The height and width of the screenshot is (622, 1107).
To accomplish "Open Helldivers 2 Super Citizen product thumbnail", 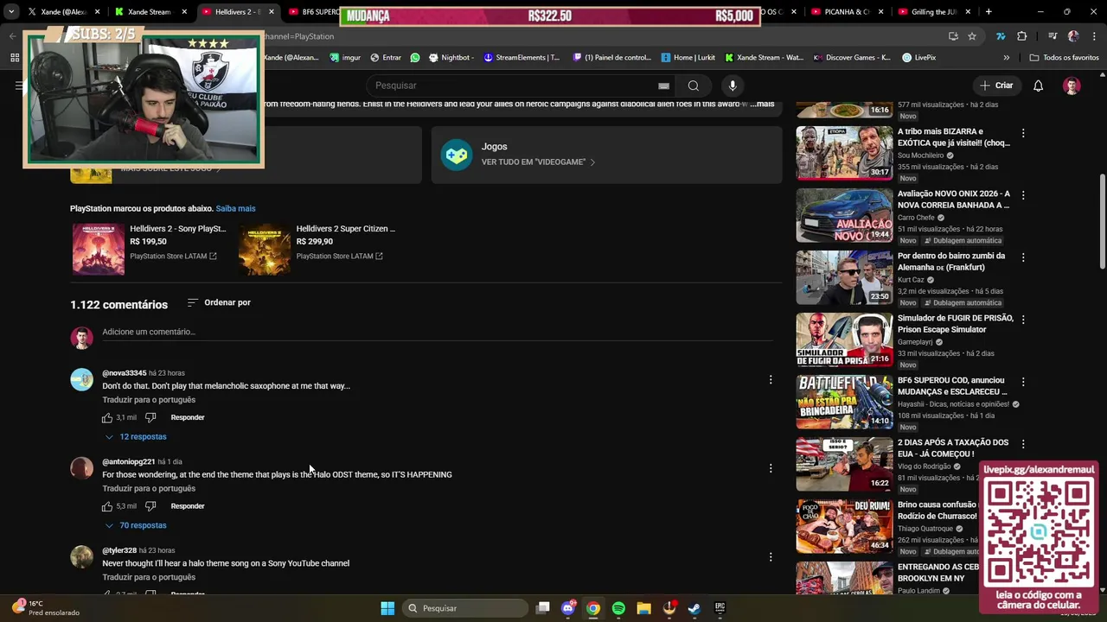I will coord(265,250).
